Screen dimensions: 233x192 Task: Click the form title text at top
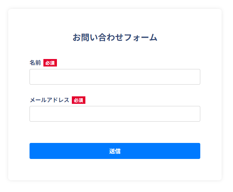pos(115,37)
